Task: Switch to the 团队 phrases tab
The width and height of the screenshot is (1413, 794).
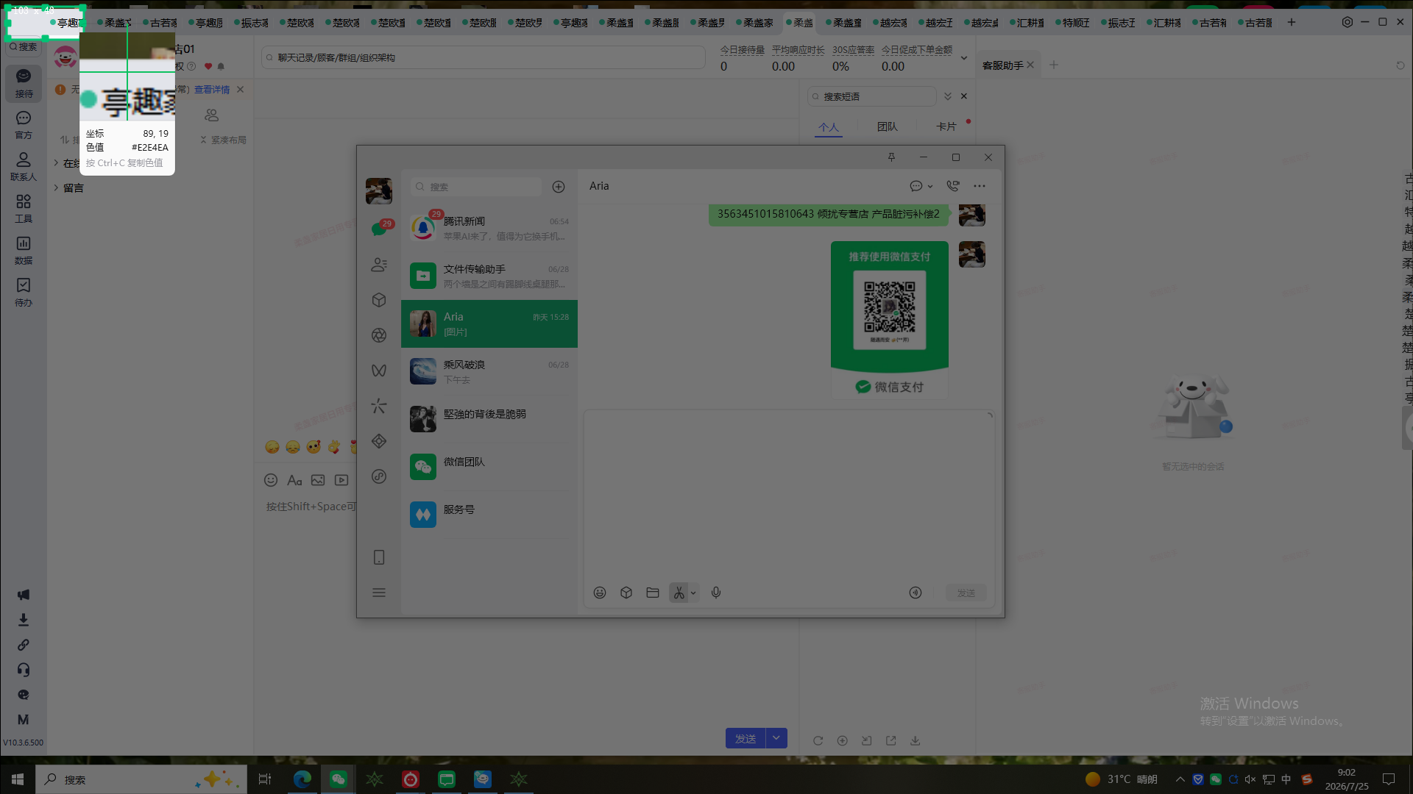Action: coord(888,126)
